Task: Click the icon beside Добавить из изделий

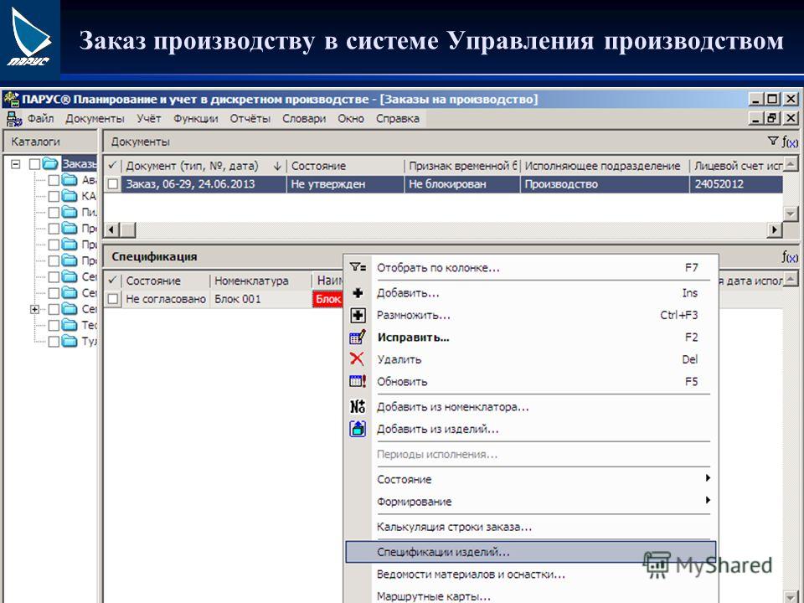Action: point(358,429)
